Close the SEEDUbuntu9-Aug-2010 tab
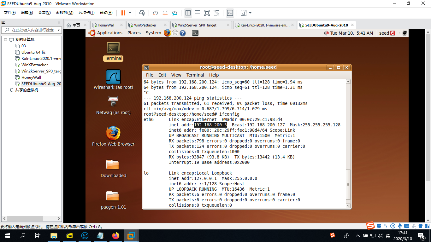This screenshot has height=242, width=431. click(x=352, y=25)
